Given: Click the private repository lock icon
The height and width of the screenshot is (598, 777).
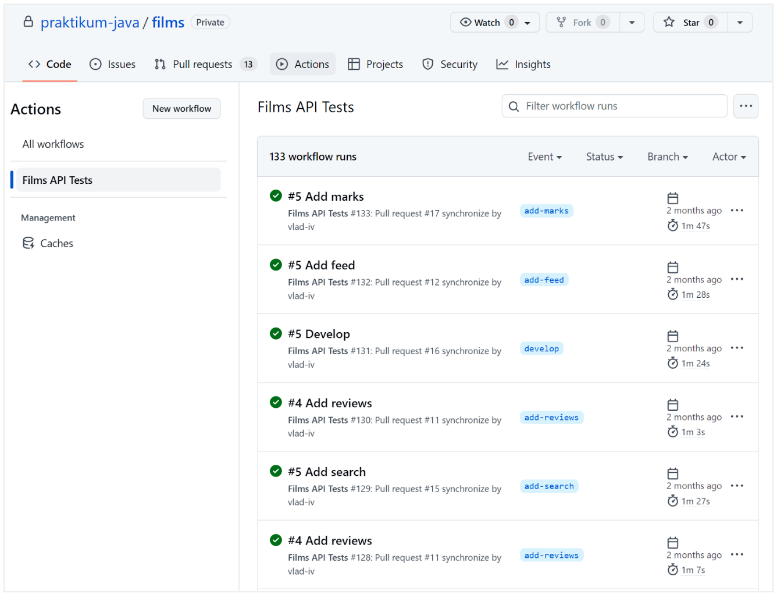Looking at the screenshot, I should 28,22.
